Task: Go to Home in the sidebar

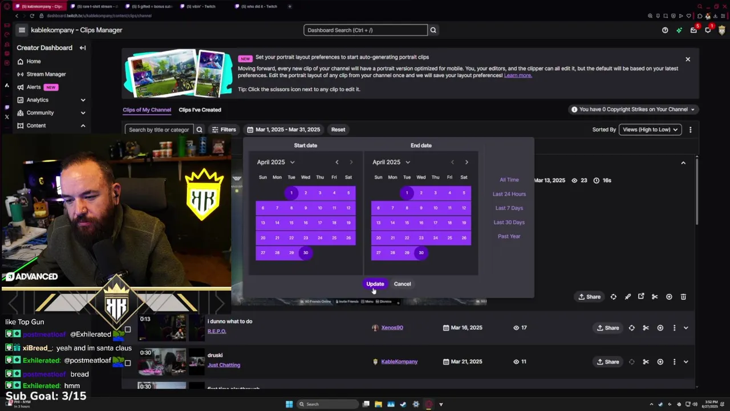Action: (34, 62)
